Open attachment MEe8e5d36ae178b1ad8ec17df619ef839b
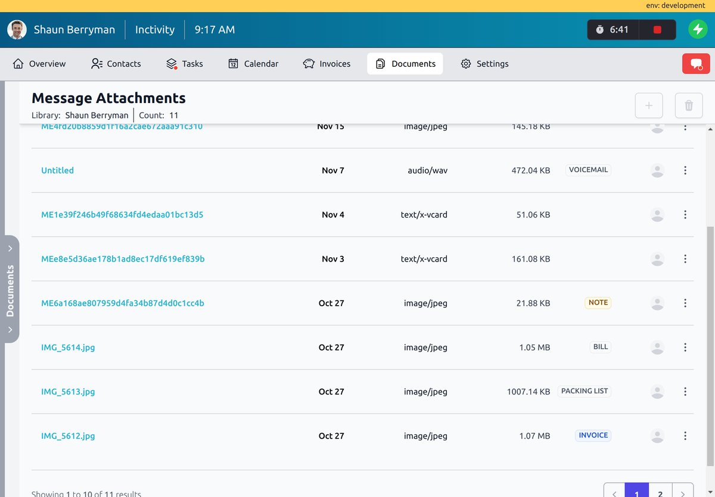The height and width of the screenshot is (497, 715). [123, 259]
